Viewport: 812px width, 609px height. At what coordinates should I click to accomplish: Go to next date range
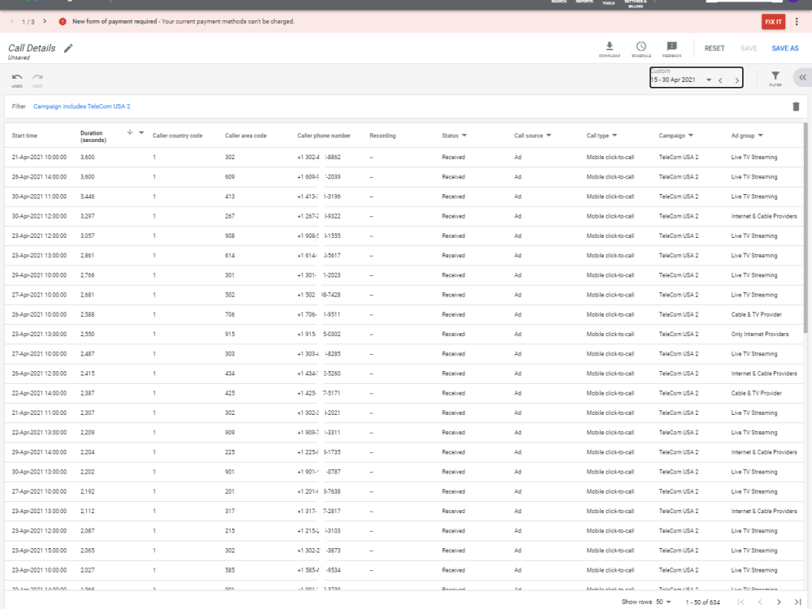coord(736,80)
